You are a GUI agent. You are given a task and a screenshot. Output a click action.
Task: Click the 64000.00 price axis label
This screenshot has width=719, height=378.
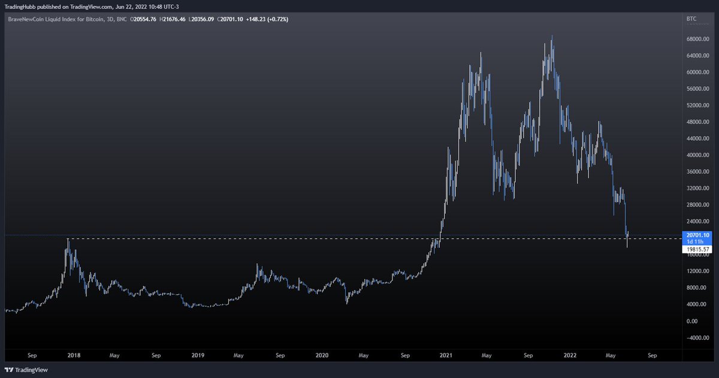pyautogui.click(x=698, y=56)
